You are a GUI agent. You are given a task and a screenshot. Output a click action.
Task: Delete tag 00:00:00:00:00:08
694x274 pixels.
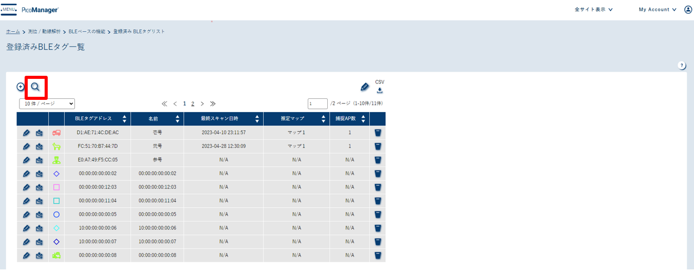(378, 255)
